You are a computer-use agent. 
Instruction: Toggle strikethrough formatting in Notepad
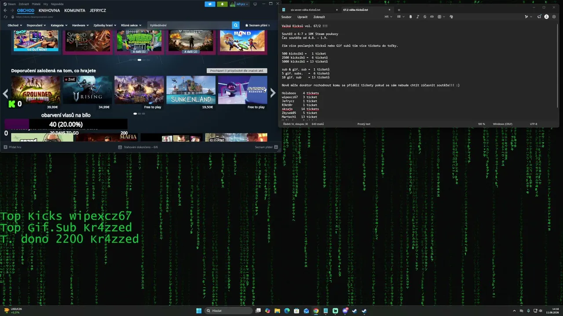point(424,17)
